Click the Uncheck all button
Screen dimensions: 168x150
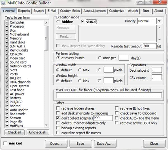(x=38, y=132)
